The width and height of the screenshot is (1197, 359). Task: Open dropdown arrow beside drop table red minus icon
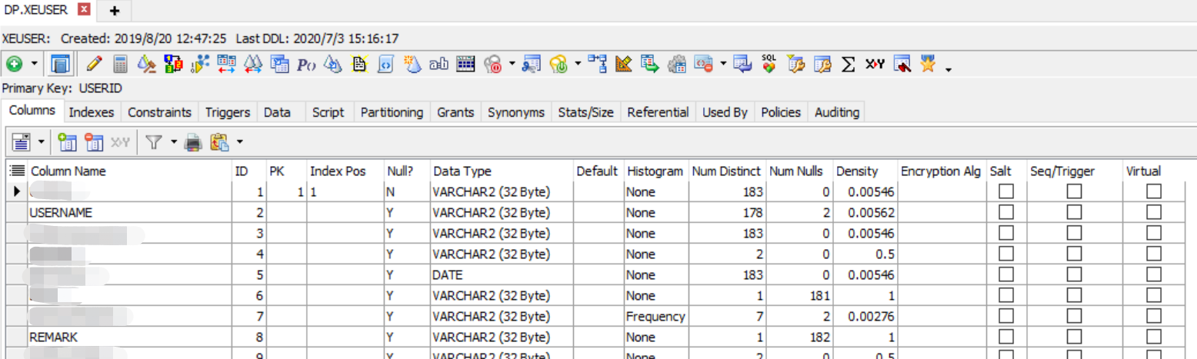pyautogui.click(x=722, y=64)
